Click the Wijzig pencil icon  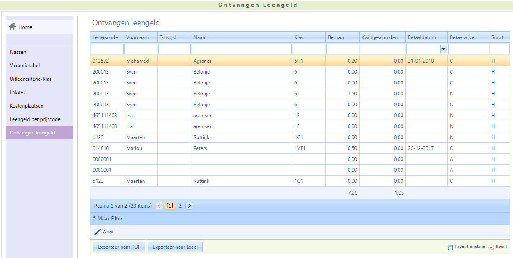click(x=97, y=232)
